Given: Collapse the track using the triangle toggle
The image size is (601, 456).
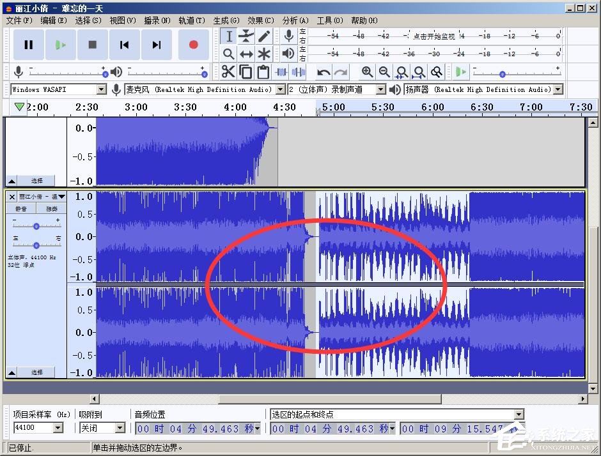Looking at the screenshot, I should (x=11, y=372).
